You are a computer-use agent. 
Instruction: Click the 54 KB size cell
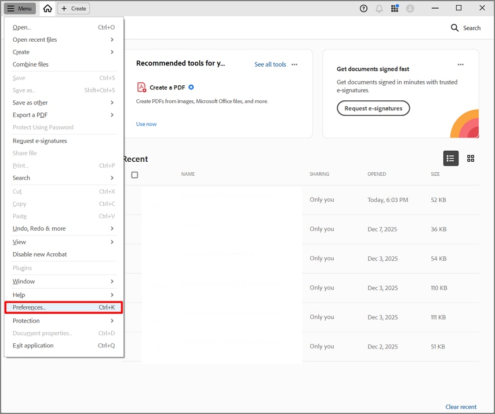tap(439, 259)
